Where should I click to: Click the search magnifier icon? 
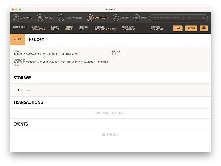pos(204,18)
